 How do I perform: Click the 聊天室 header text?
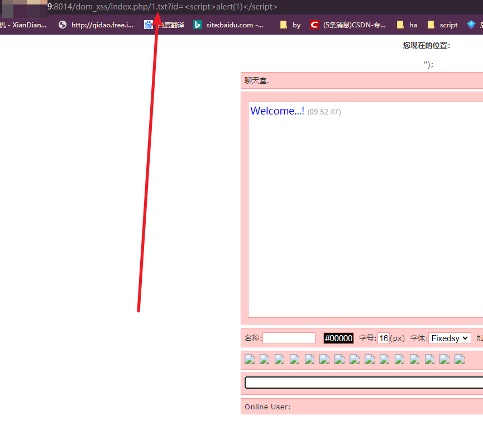[257, 81]
